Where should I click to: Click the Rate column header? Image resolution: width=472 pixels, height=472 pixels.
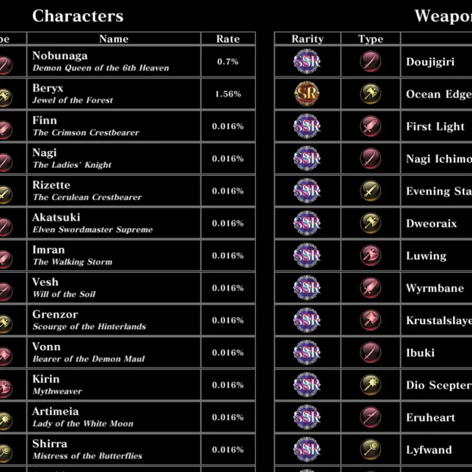[x=228, y=39]
